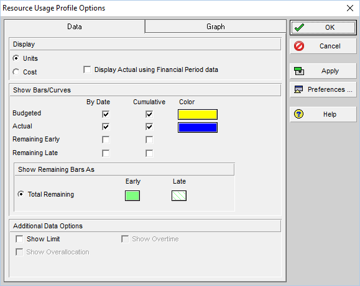Open Preferences dialog
The height and width of the screenshot is (286, 360).
click(x=323, y=89)
